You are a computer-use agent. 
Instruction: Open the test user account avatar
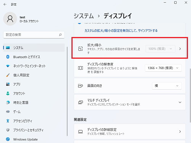pyautogui.click(x=10, y=19)
